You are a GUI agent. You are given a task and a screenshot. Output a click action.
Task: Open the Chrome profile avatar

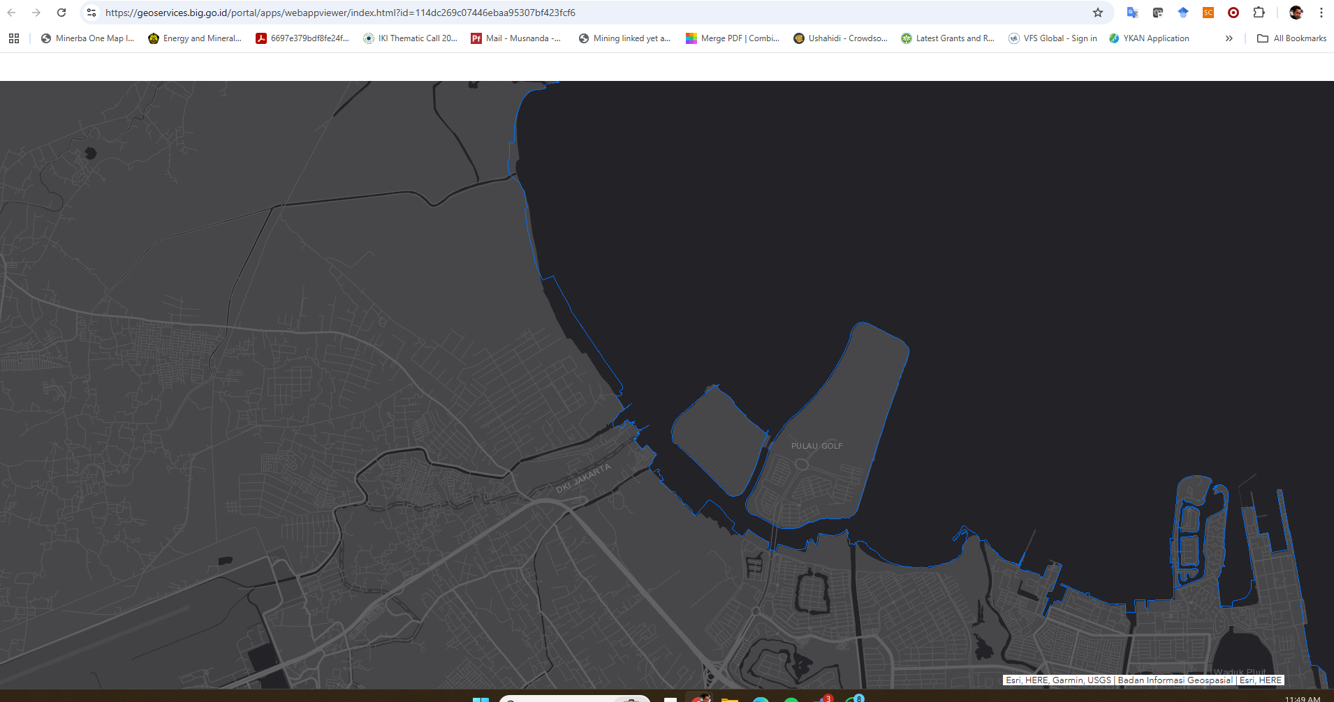[x=1296, y=13]
